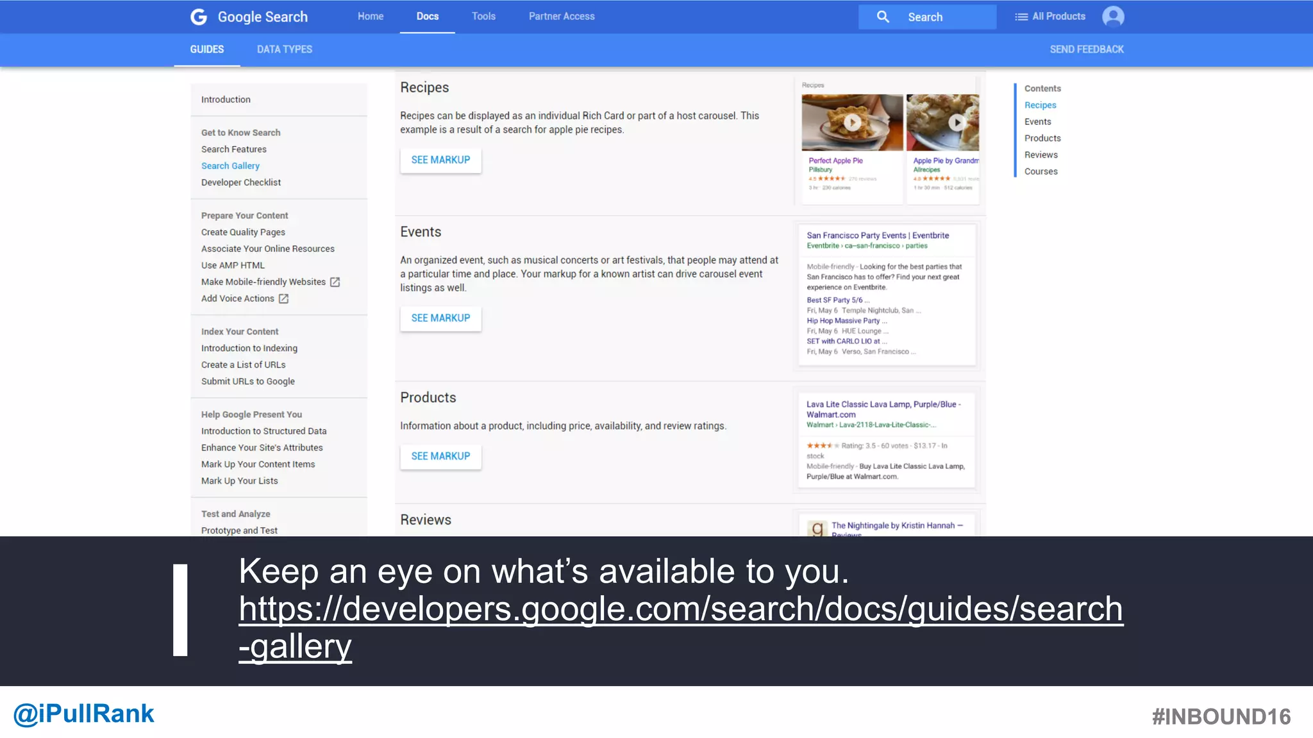Click external link icon beside Mobile-friendly Websites
1313x738 pixels.
[335, 282]
